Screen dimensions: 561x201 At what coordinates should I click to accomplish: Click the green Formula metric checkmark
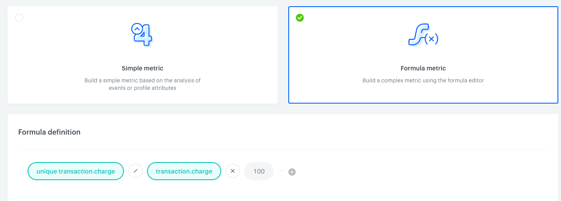pyautogui.click(x=300, y=18)
